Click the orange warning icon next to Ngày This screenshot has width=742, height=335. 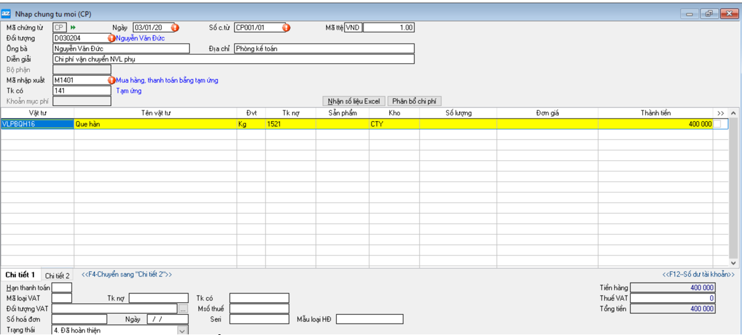[175, 28]
